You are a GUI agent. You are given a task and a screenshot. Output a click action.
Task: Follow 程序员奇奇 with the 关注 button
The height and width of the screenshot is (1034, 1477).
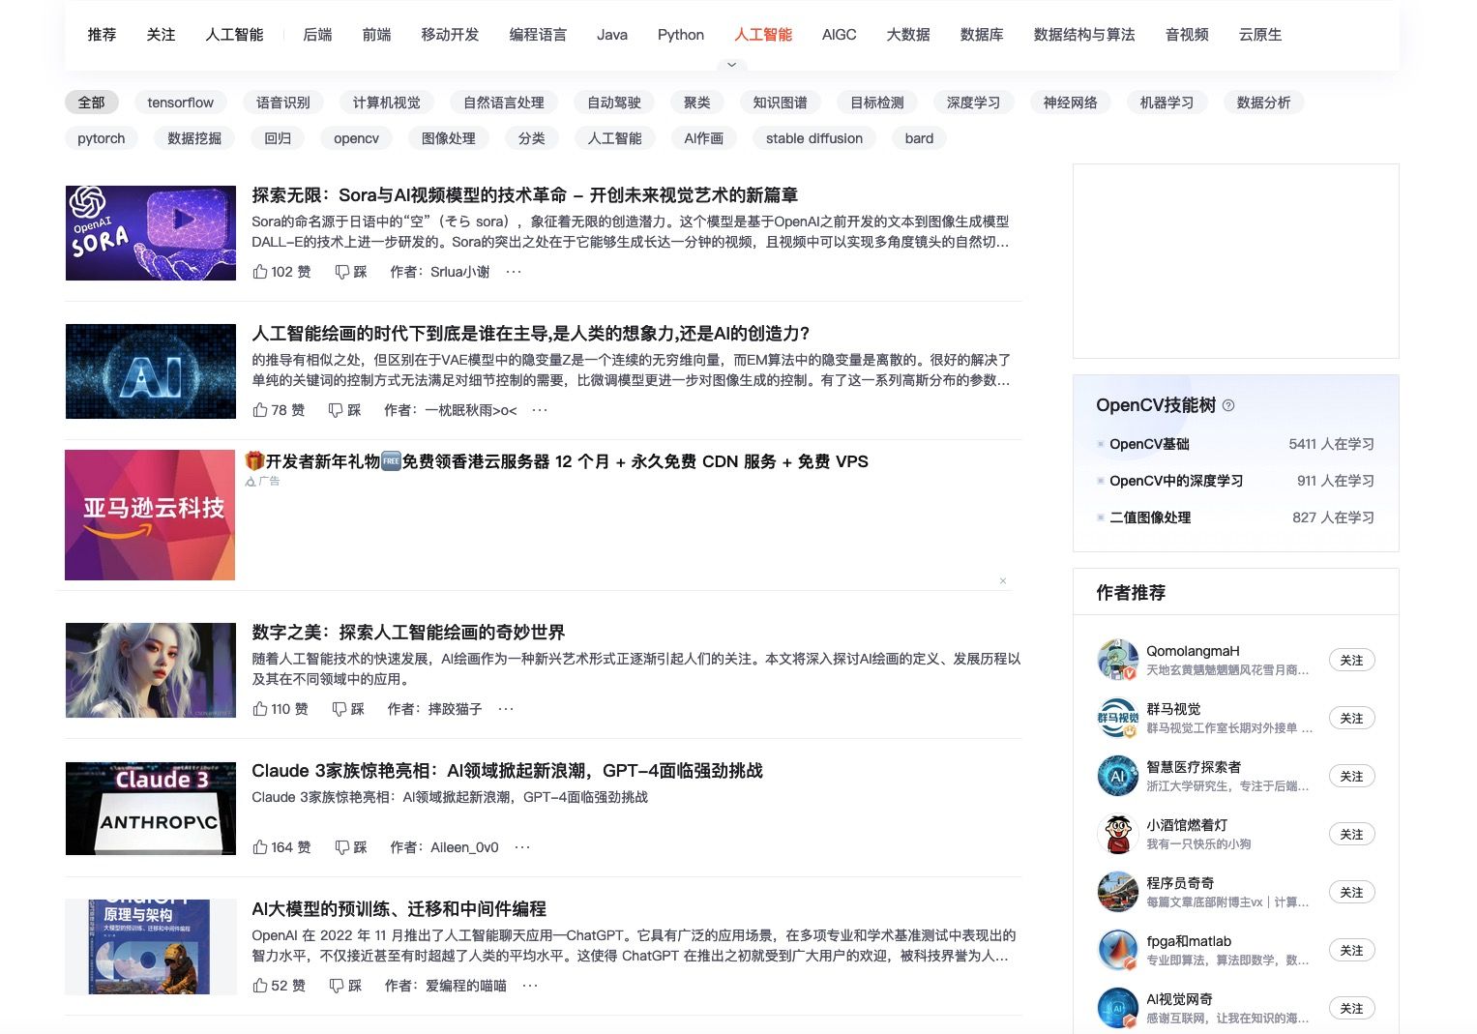(x=1351, y=892)
